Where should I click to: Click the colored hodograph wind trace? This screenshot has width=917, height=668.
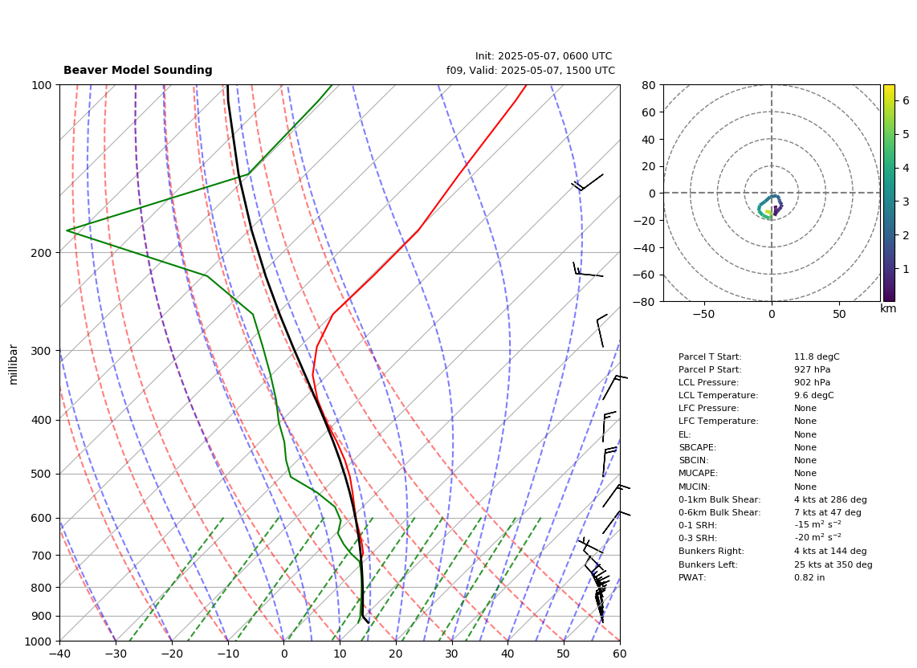click(x=770, y=207)
